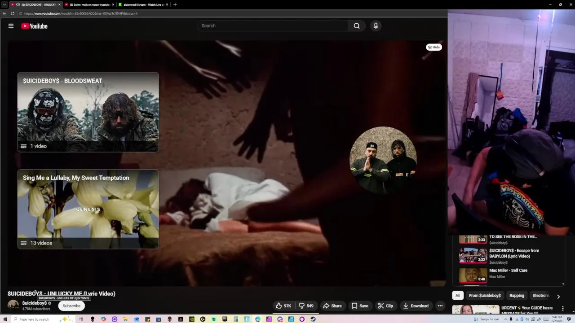Click the $uicideboy$ channel avatar beside Subscribe
The image size is (575, 323).
tap(13, 306)
